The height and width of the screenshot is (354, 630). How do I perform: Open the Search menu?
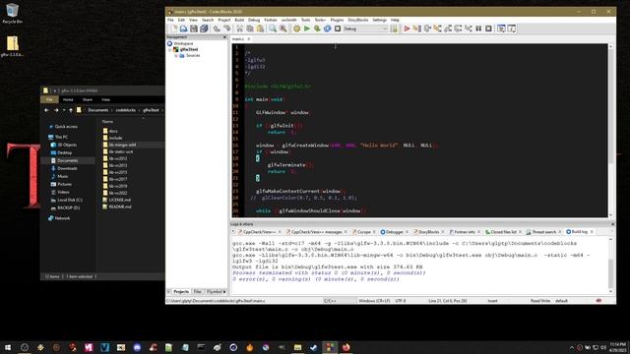208,20
